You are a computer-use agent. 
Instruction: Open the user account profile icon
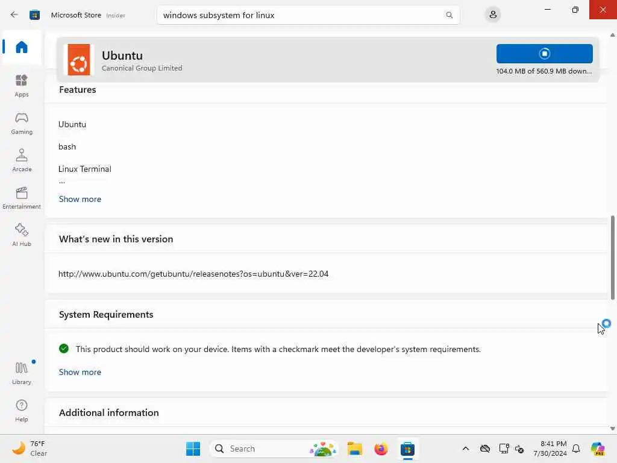(493, 15)
